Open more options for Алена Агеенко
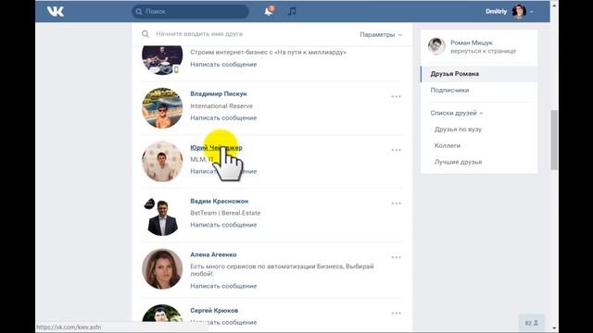 pos(396,257)
